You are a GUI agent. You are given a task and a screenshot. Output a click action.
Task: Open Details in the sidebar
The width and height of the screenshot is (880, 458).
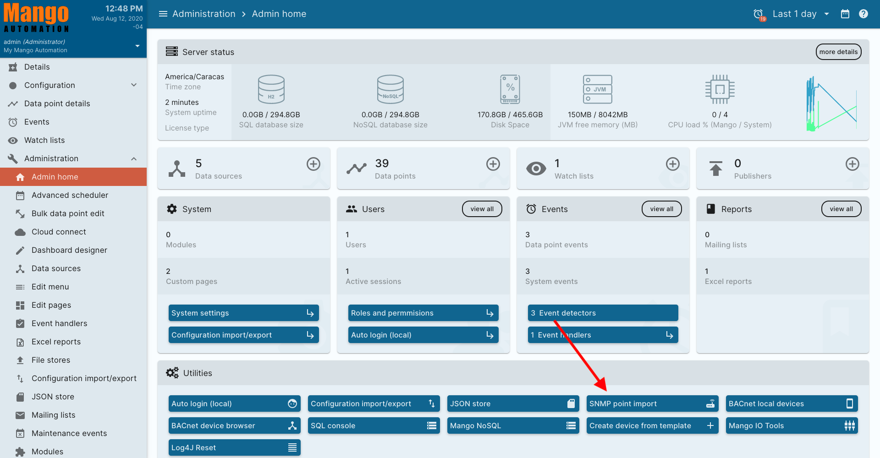(73, 67)
